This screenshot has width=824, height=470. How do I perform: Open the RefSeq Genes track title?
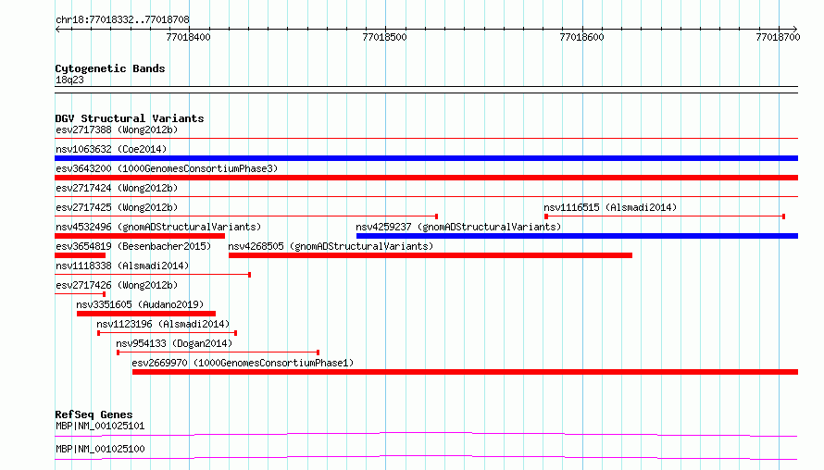[x=94, y=414]
